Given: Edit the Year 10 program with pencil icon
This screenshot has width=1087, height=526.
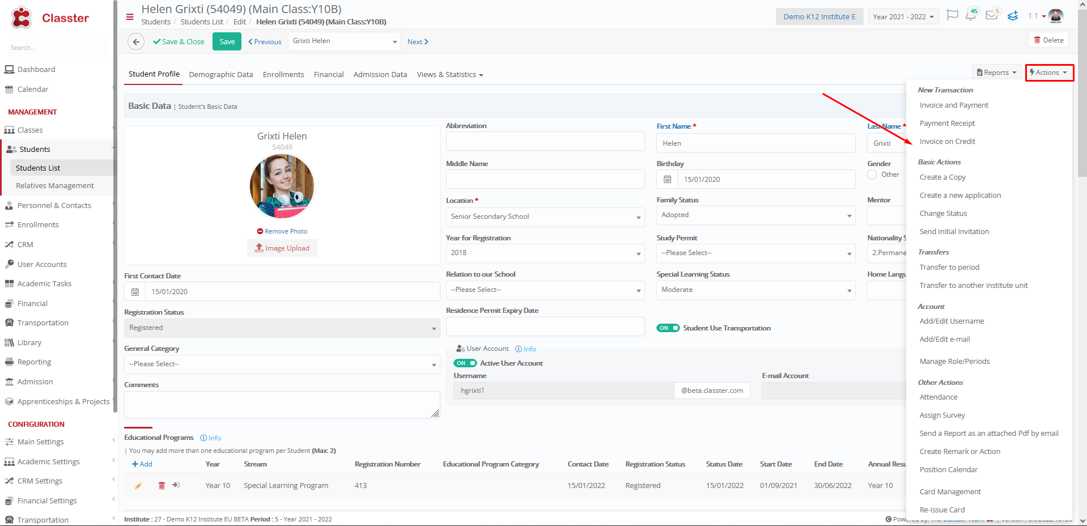Looking at the screenshot, I should (138, 486).
